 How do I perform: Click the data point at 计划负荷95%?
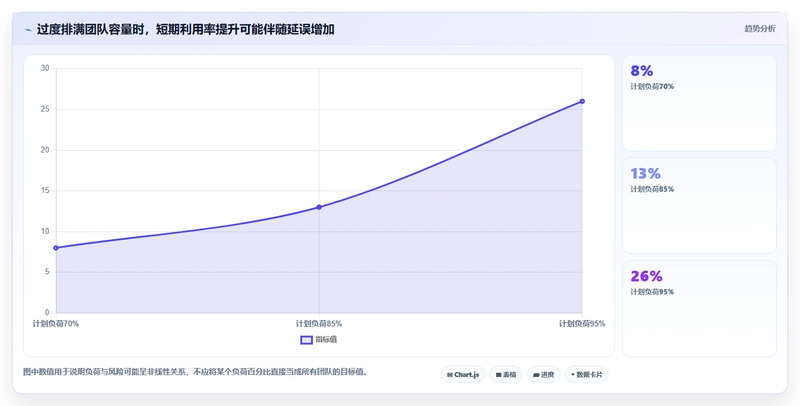[582, 101]
